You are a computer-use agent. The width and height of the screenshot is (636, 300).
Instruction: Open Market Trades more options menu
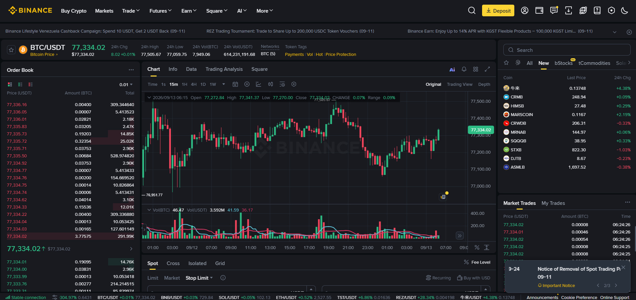point(627,202)
